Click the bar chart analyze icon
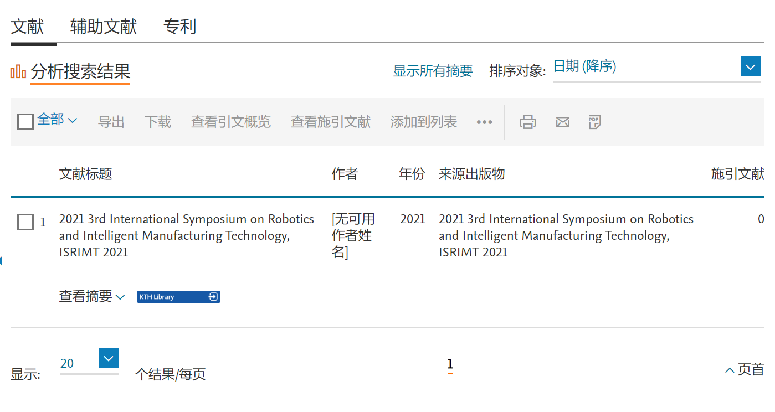Screen dimensions: 775x412 [x=18, y=71]
